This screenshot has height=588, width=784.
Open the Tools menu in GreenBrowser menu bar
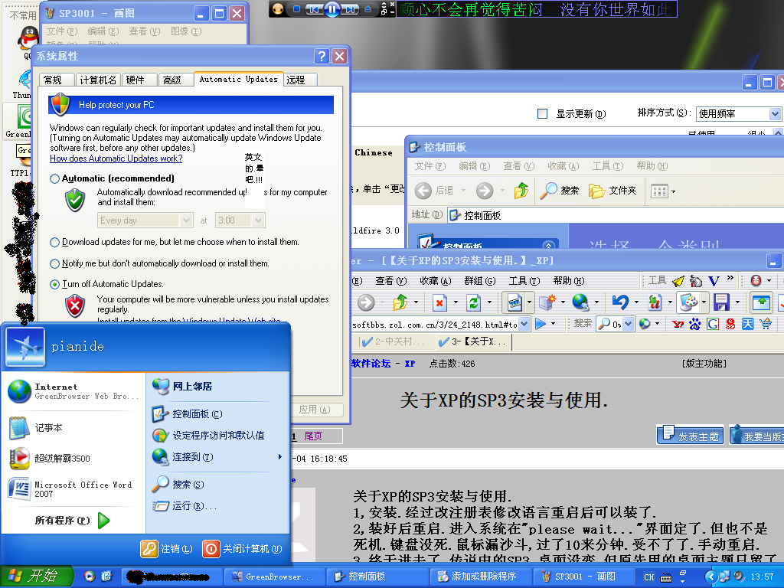(524, 281)
